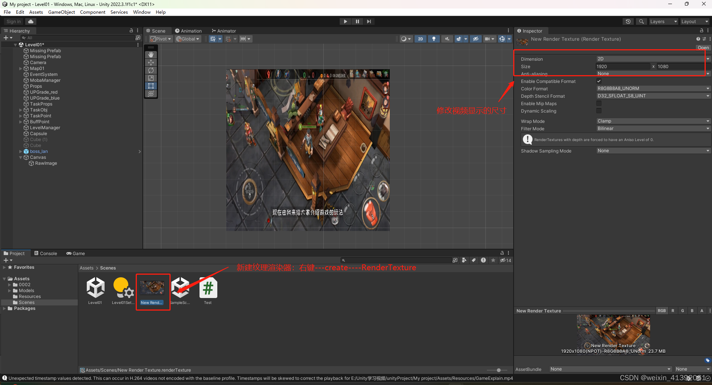
Task: Open the Wrap Mode dropdown
Action: point(653,121)
